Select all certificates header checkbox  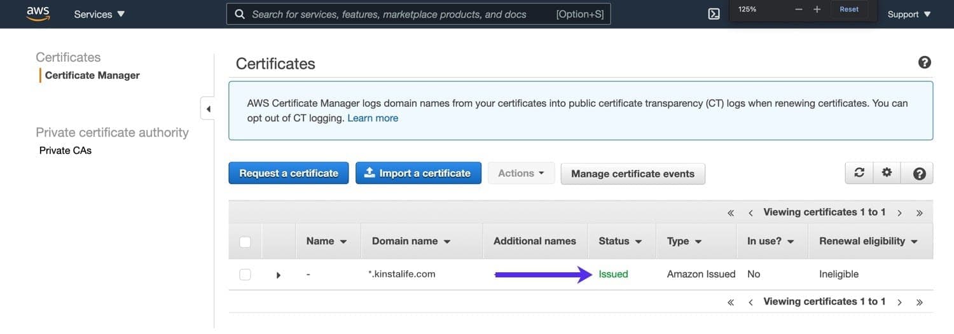point(245,242)
